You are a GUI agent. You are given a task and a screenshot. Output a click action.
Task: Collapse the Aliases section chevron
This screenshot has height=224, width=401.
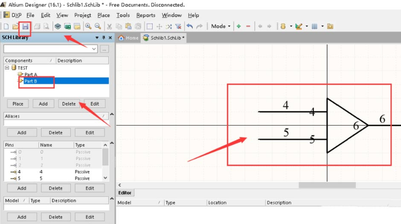(112, 114)
